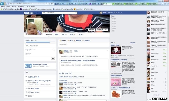Screen dimensions: 169x101
Task: Click the Facebook bookmark in favorites bar
Action: 57,9
